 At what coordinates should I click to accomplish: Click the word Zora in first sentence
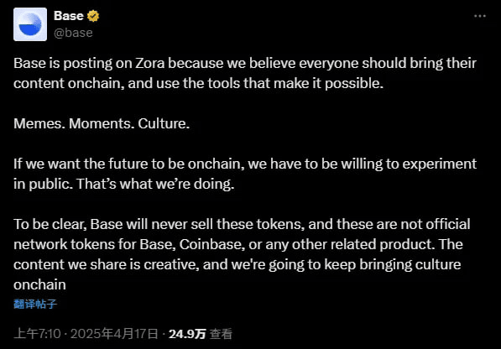point(150,63)
